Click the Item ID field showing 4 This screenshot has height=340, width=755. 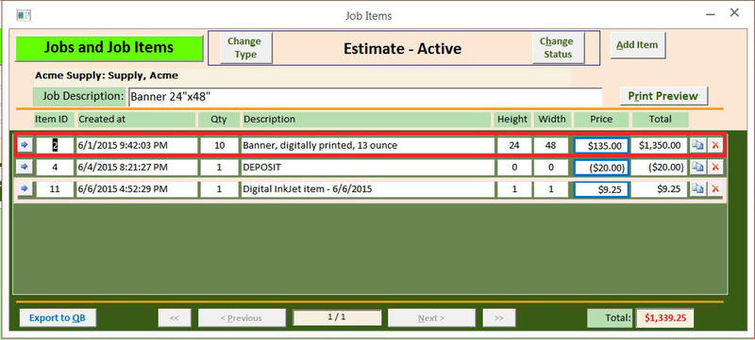tap(55, 167)
